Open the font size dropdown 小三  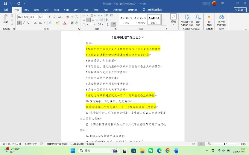(x=46, y=17)
